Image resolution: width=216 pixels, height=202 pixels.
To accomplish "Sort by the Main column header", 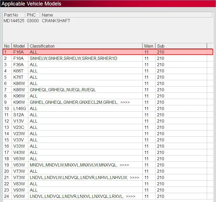I will pyautogui.click(x=149, y=46).
